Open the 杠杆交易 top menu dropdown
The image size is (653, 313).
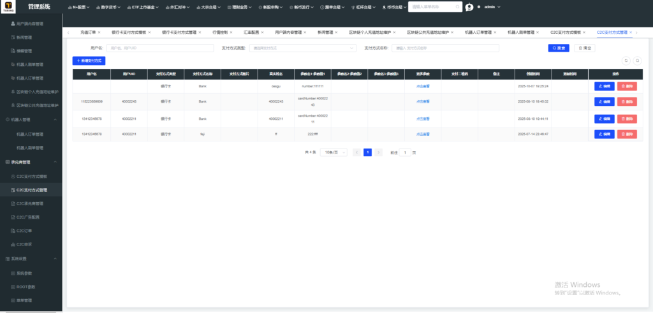[x=364, y=7]
